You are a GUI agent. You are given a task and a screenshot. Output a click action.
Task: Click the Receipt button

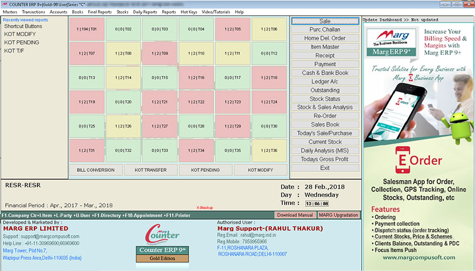click(325, 55)
